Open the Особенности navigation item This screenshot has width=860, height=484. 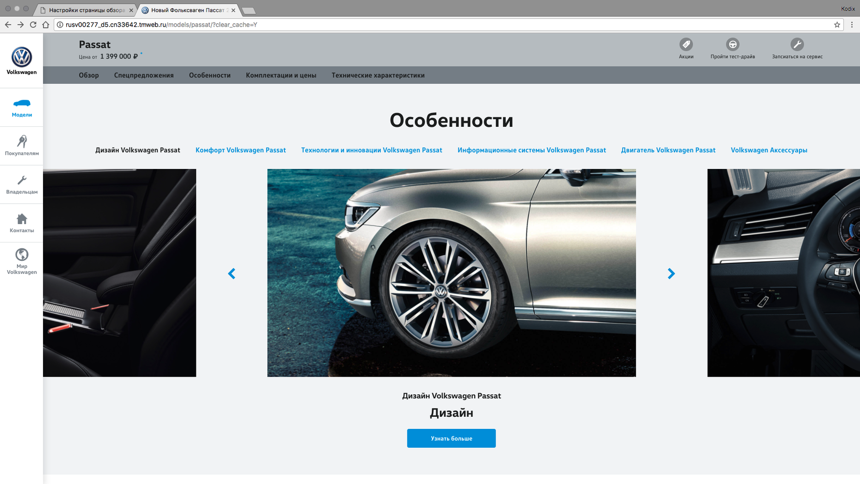(x=210, y=75)
